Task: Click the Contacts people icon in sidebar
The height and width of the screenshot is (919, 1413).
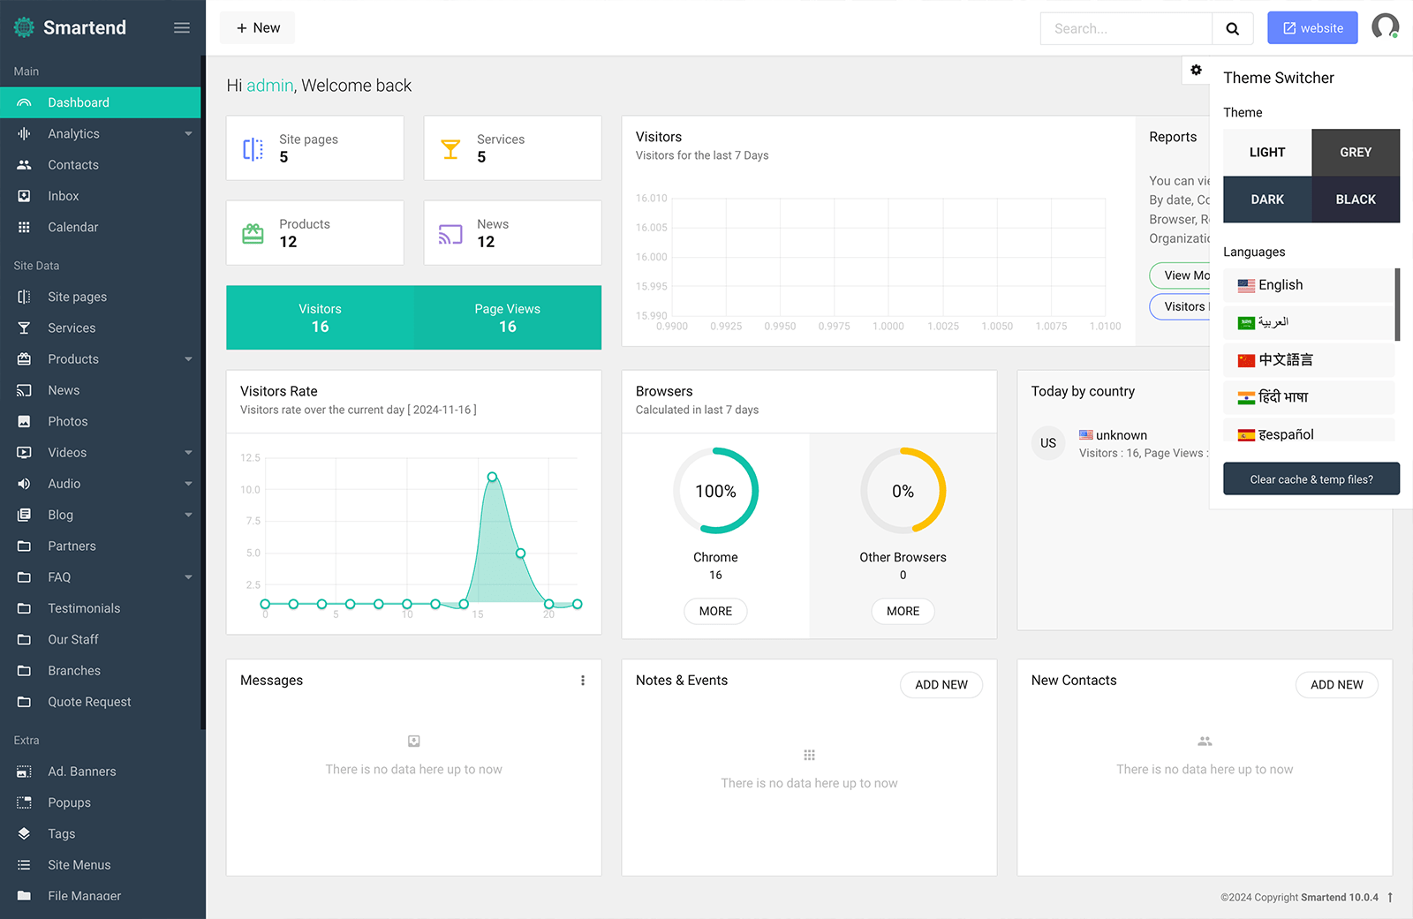Action: (x=24, y=165)
